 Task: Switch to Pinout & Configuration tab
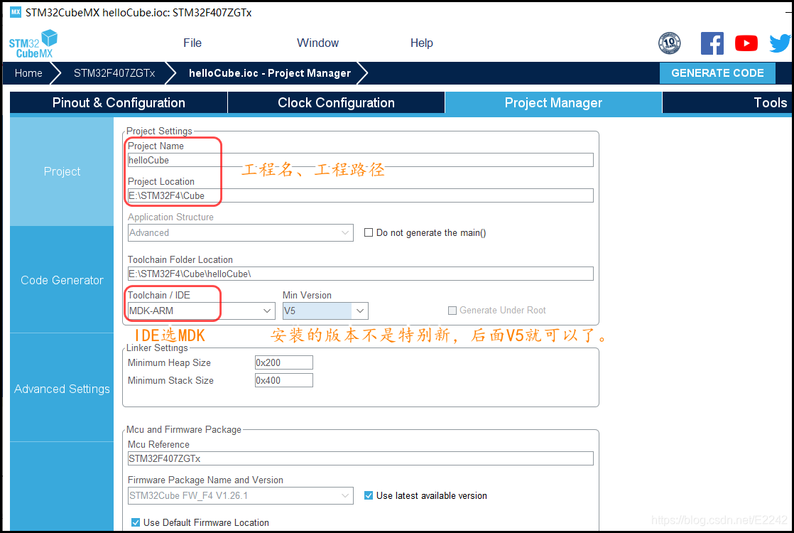click(x=119, y=103)
